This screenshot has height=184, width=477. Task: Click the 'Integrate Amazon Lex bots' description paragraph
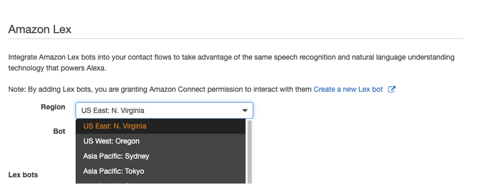point(231,62)
